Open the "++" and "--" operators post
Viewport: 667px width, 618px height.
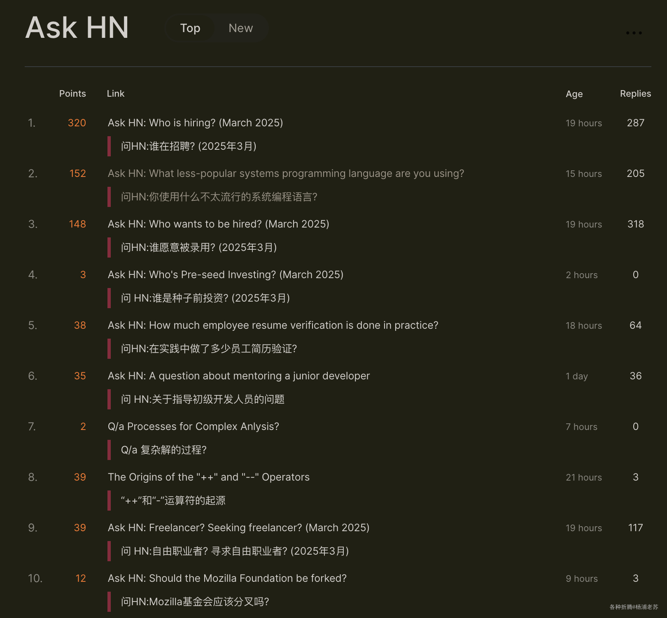click(209, 477)
